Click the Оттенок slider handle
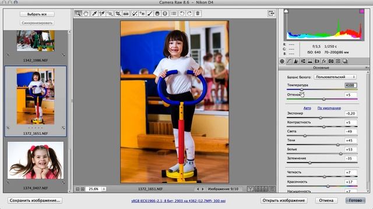 click(324, 99)
